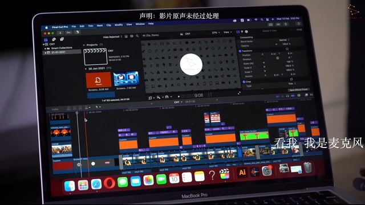Toggle the browser and sidebar layout button
The image size is (365, 205).
pyautogui.click(x=270, y=24)
